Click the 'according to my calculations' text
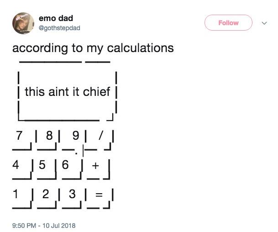 click(93, 48)
